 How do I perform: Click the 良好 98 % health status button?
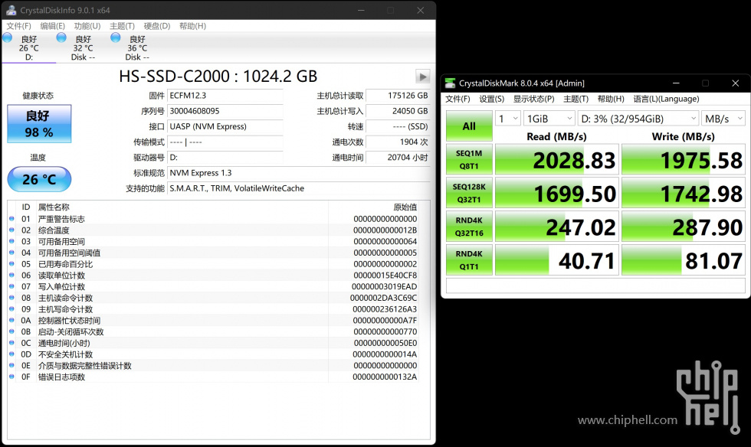39,123
